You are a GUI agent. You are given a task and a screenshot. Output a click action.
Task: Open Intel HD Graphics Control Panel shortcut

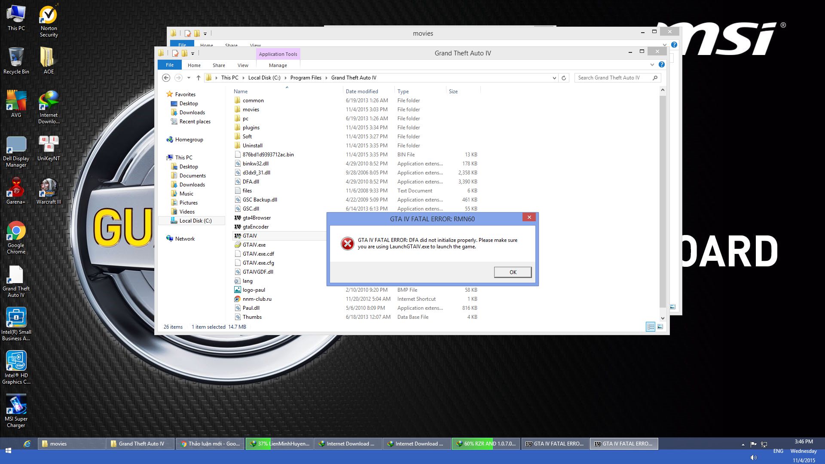pos(16,368)
